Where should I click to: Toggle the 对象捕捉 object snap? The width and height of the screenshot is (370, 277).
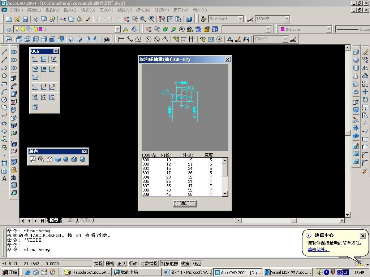tap(149, 264)
